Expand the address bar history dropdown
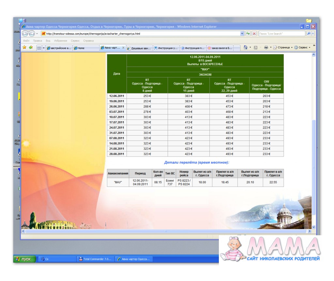 (x=242, y=34)
